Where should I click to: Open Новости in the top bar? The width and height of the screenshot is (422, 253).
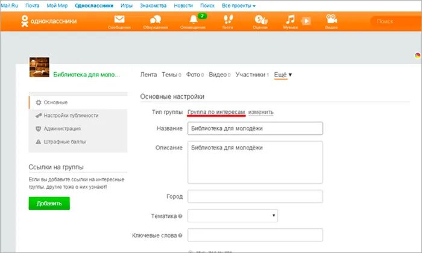[x=183, y=5]
